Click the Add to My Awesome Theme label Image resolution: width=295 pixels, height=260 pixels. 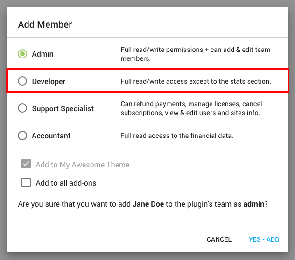pyautogui.click(x=82, y=165)
